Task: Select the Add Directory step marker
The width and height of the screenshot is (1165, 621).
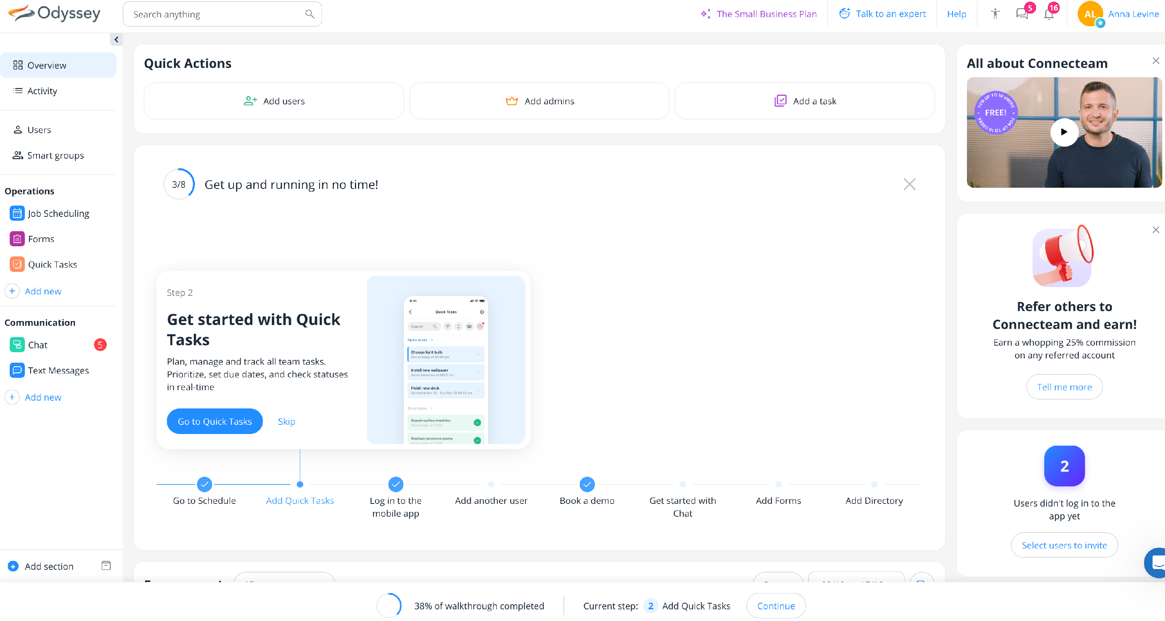Action: 874,484
